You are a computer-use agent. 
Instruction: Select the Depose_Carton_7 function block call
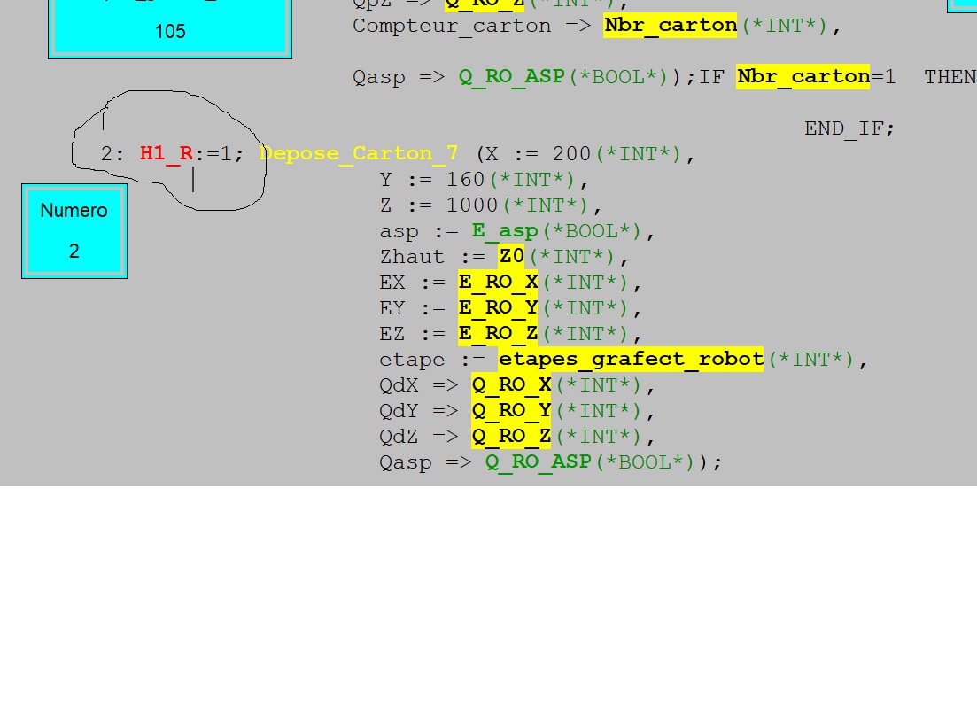(359, 154)
